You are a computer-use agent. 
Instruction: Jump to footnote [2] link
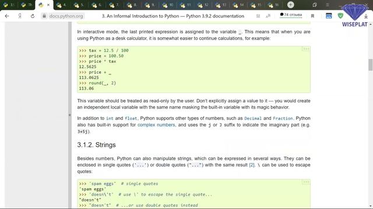tap(252, 165)
